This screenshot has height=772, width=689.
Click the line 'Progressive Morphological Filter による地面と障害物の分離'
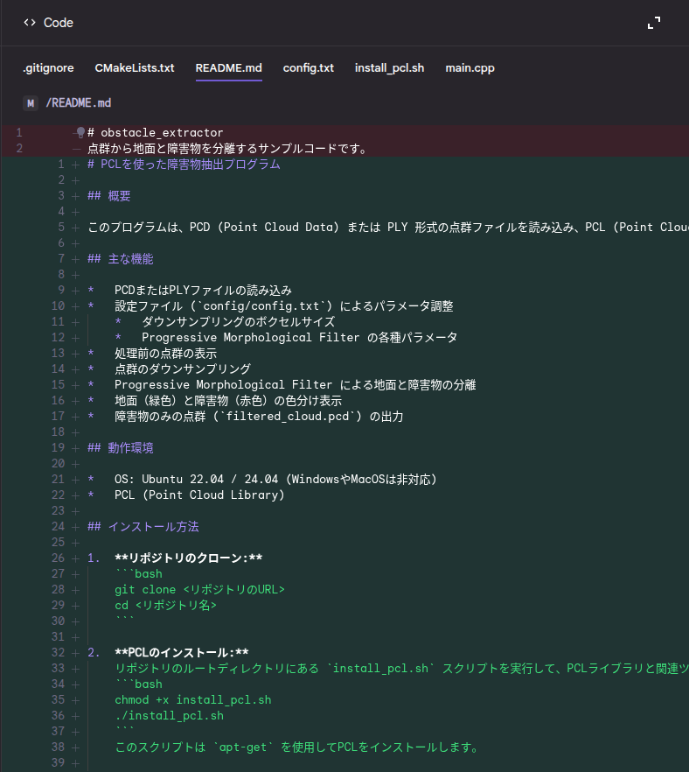tap(295, 385)
